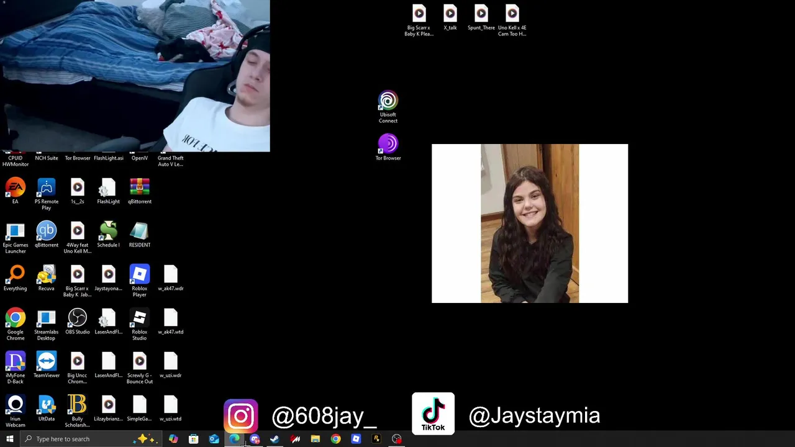The width and height of the screenshot is (795, 447).
Task: Click the webcam overlay video
Action: pyautogui.click(x=135, y=76)
